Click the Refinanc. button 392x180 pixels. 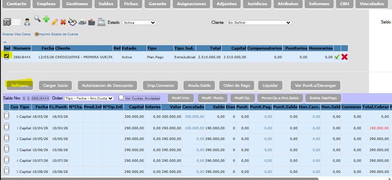pos(19,85)
